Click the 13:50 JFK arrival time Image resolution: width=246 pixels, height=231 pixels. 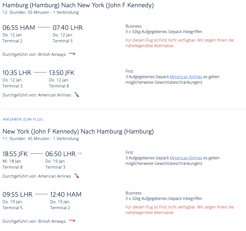pyautogui.click(x=61, y=73)
